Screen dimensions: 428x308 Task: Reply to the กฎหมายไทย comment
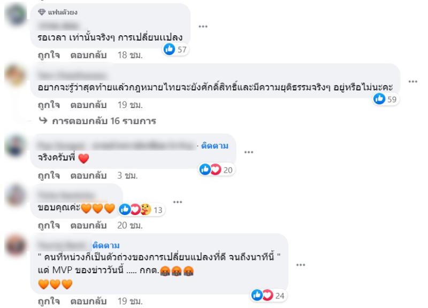coord(88,105)
